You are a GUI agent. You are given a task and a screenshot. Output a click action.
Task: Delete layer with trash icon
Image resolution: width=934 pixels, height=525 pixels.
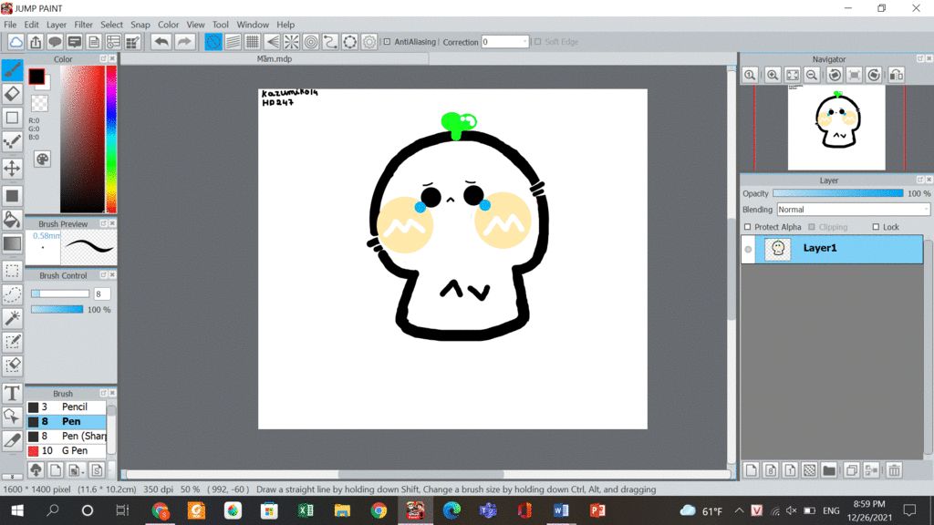(x=894, y=470)
